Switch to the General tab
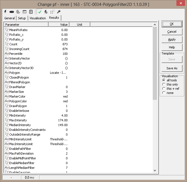The image size is (187, 182). coord(9,18)
